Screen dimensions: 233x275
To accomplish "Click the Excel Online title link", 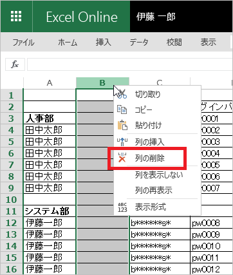I will coord(82,17).
